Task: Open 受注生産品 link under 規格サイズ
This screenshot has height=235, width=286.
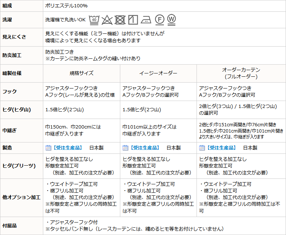Action: pos(67,148)
